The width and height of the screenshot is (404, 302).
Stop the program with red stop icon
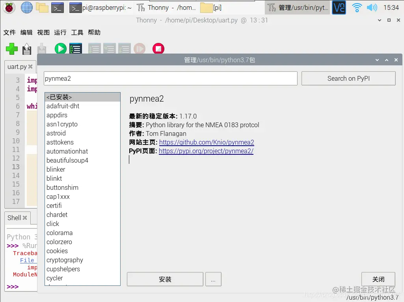coord(158,49)
